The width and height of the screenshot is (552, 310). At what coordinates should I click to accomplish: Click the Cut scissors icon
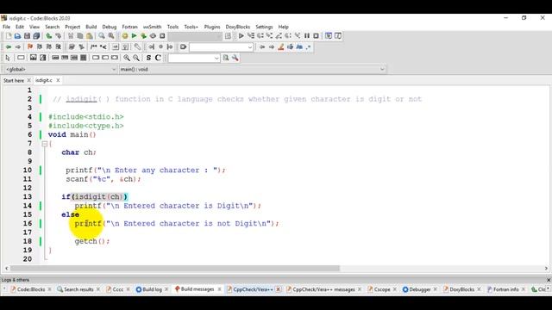tap(71, 36)
